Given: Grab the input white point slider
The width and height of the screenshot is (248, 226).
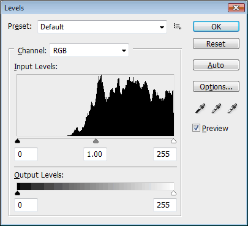Looking at the screenshot, I should (x=173, y=141).
